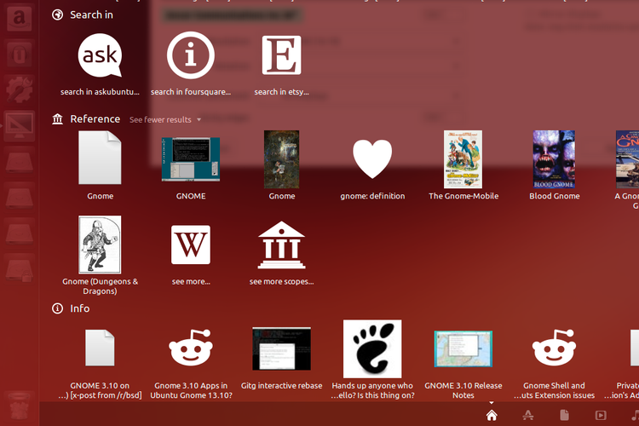
Task: Switch to the Applications lens
Action: click(x=528, y=415)
